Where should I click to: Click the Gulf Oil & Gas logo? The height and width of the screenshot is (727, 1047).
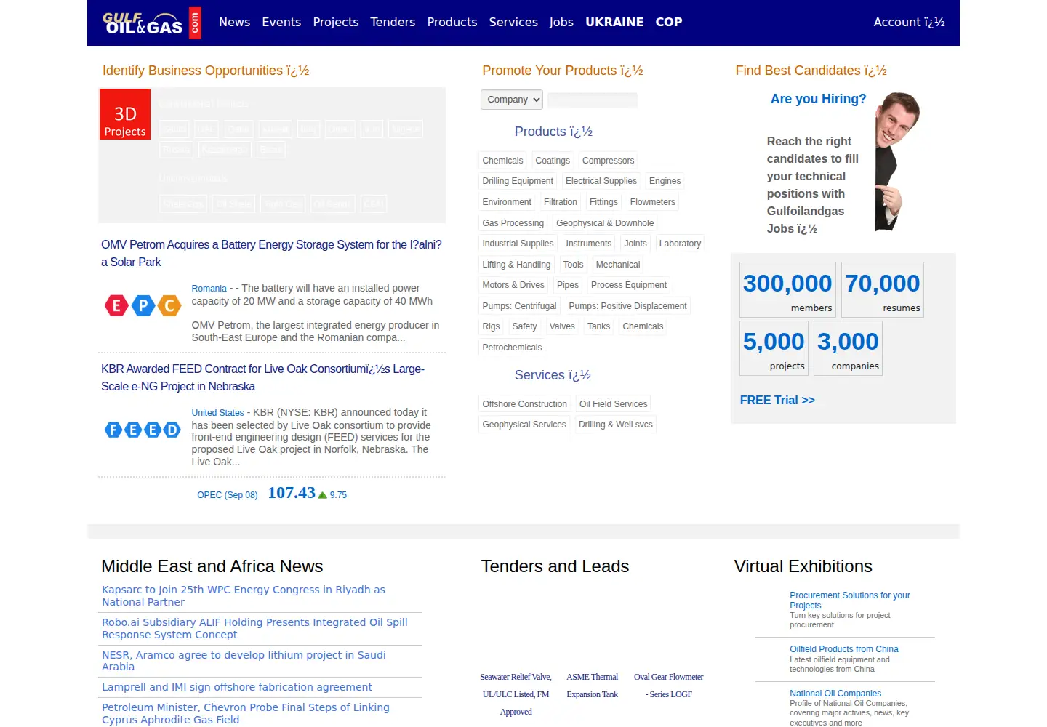point(152,23)
